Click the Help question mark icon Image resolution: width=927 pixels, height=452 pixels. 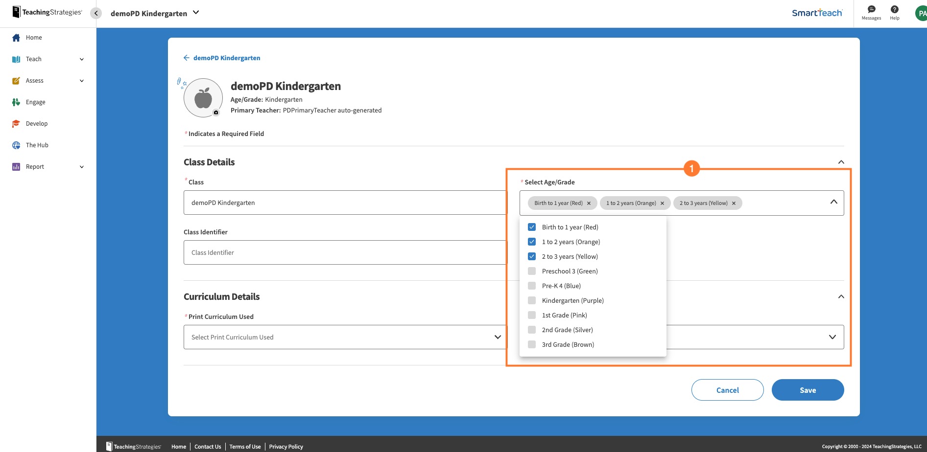(x=894, y=9)
